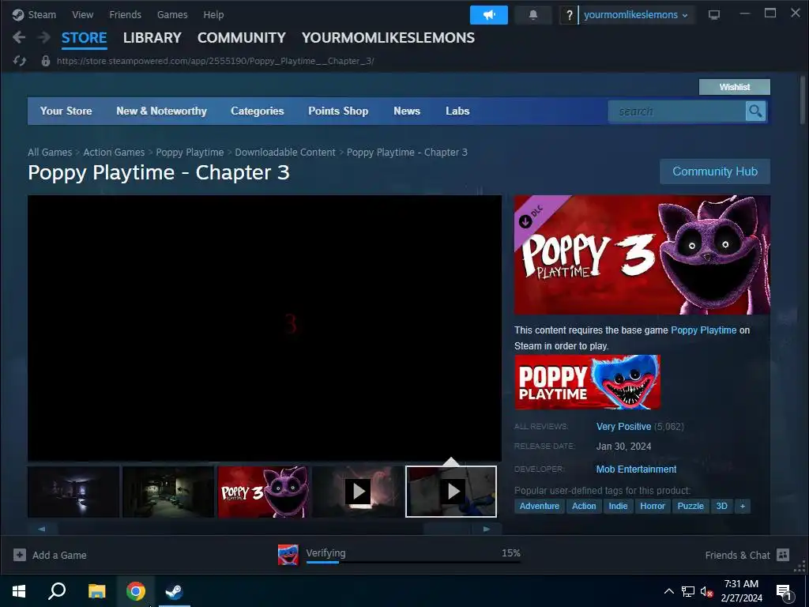Image resolution: width=809 pixels, height=607 pixels.
Task: Click the Poppy Playtime download icon
Action: (288, 555)
